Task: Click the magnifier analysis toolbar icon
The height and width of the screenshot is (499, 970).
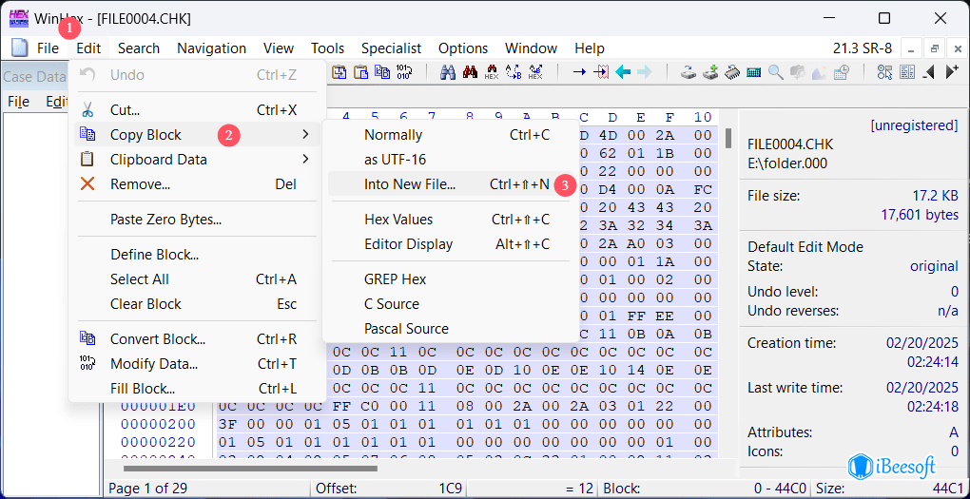Action: pos(776,72)
